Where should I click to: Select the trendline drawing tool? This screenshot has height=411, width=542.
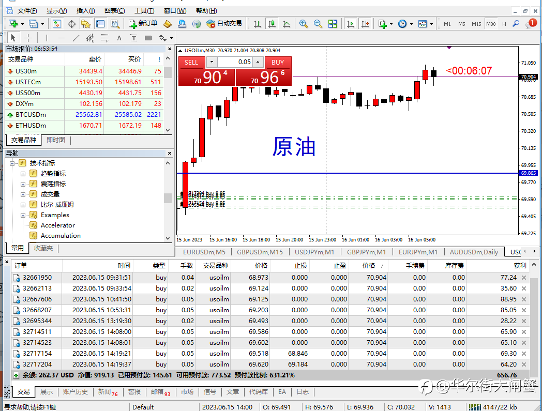pyautogui.click(x=76, y=38)
